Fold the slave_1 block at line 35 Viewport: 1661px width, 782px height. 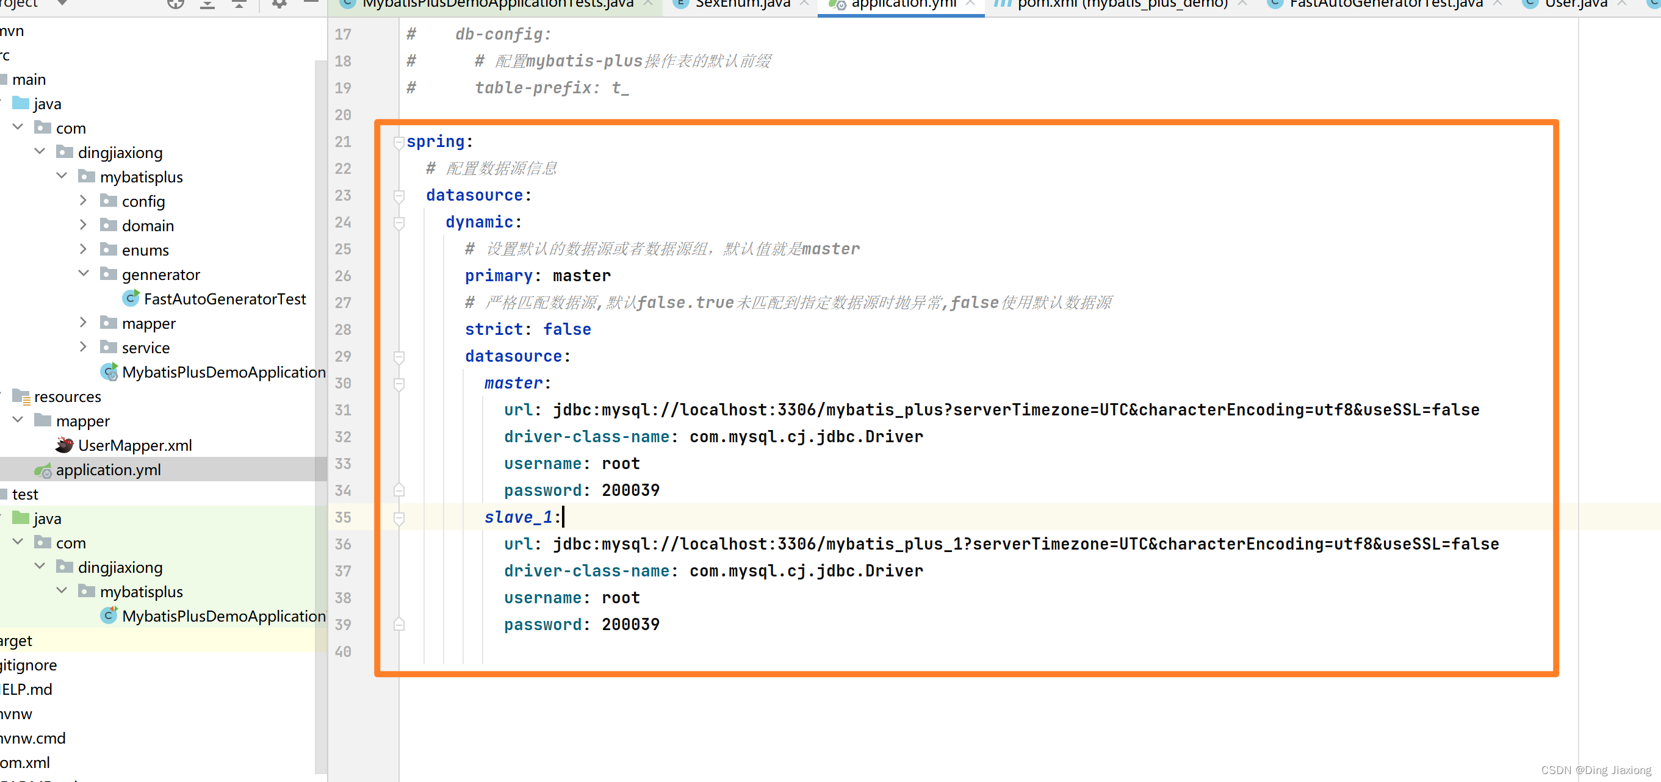point(399,518)
